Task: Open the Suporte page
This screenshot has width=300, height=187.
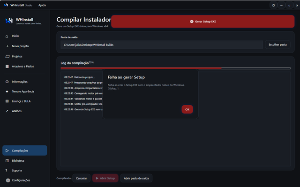Action: pyautogui.click(x=24, y=171)
